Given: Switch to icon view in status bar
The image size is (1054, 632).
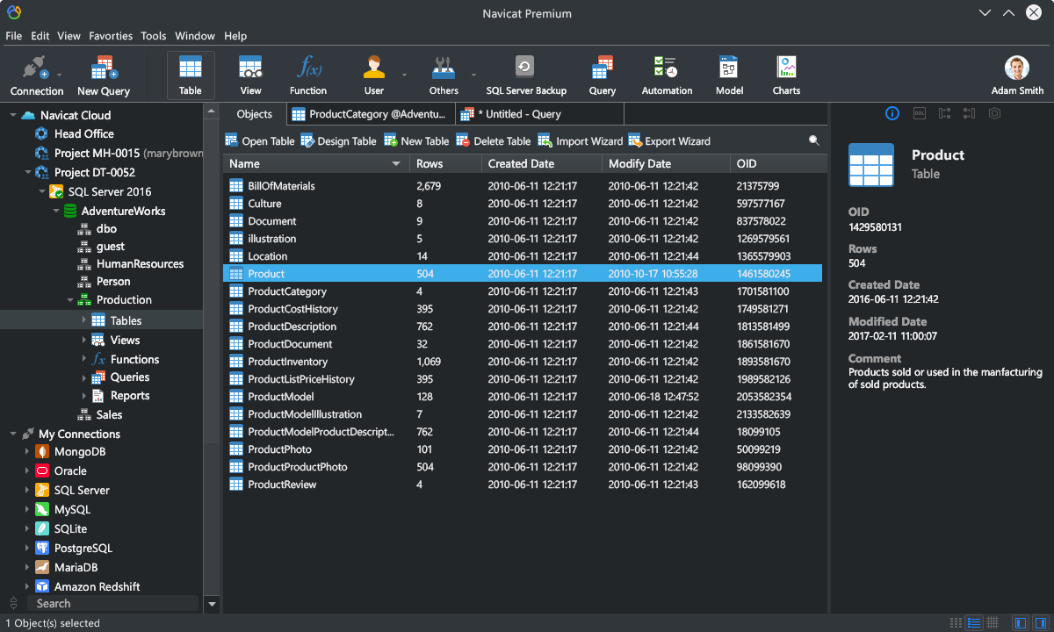Looking at the screenshot, I should pos(956,622).
